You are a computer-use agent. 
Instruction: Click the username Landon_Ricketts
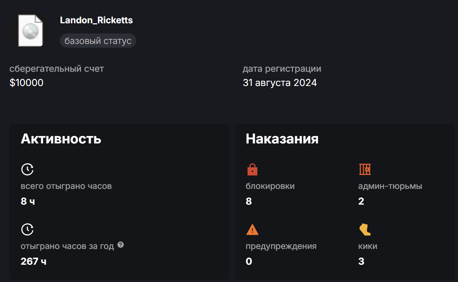click(x=96, y=20)
